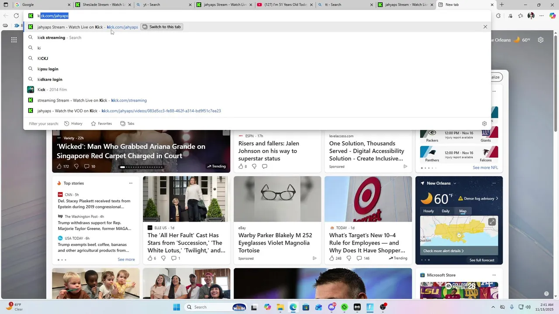Viewport: 559px width, 314px height.
Task: Select the kick streaming search suggestion
Action: click(257, 38)
